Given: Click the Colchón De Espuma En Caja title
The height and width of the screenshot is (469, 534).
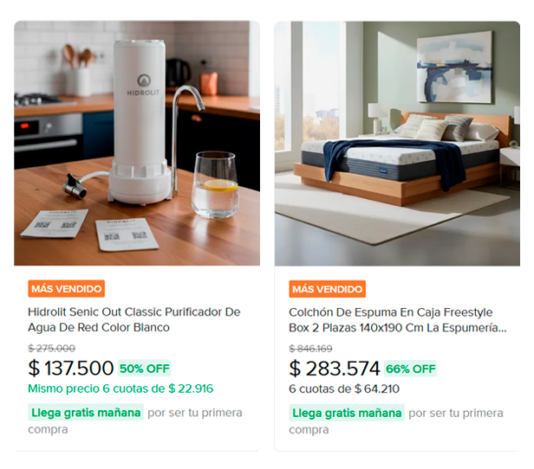Looking at the screenshot, I should pyautogui.click(x=397, y=319).
